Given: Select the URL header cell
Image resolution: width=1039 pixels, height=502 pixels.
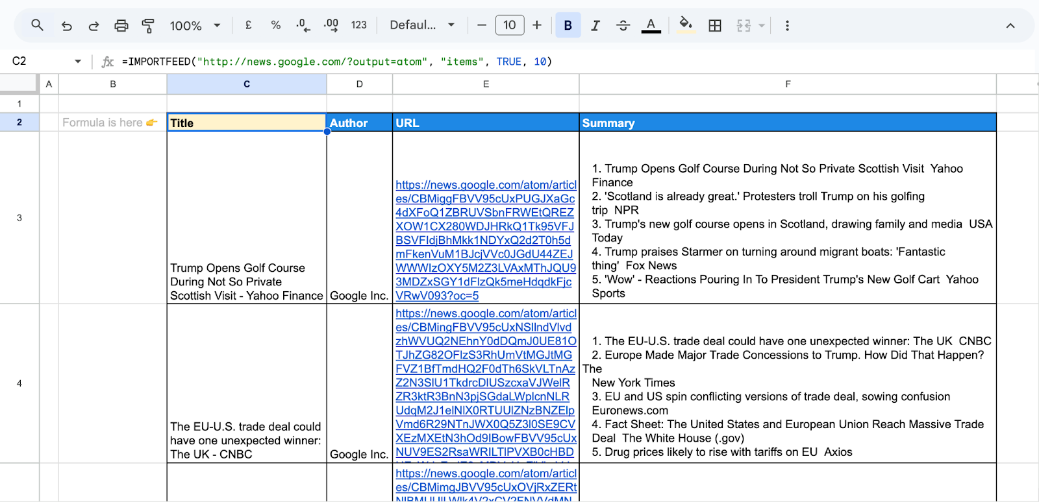Looking at the screenshot, I should coord(486,123).
